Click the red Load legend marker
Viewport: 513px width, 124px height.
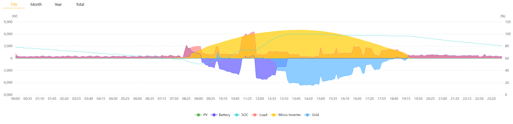255,115
